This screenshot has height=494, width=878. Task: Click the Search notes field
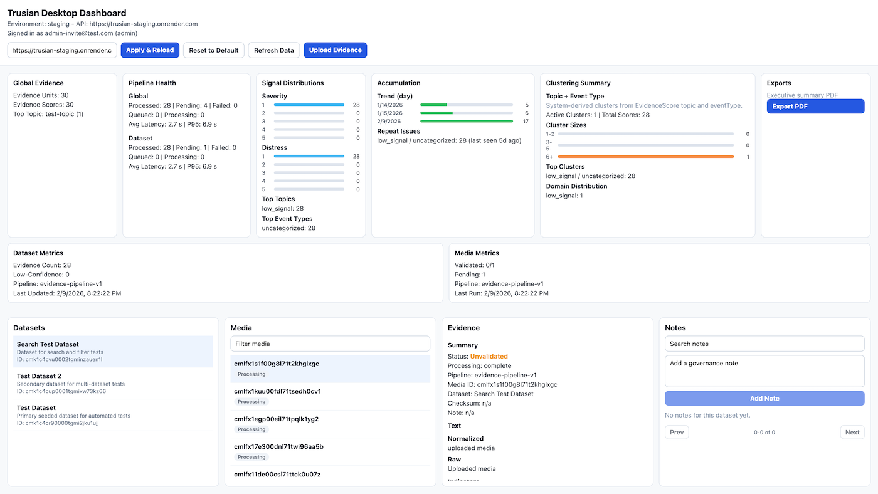click(x=764, y=344)
